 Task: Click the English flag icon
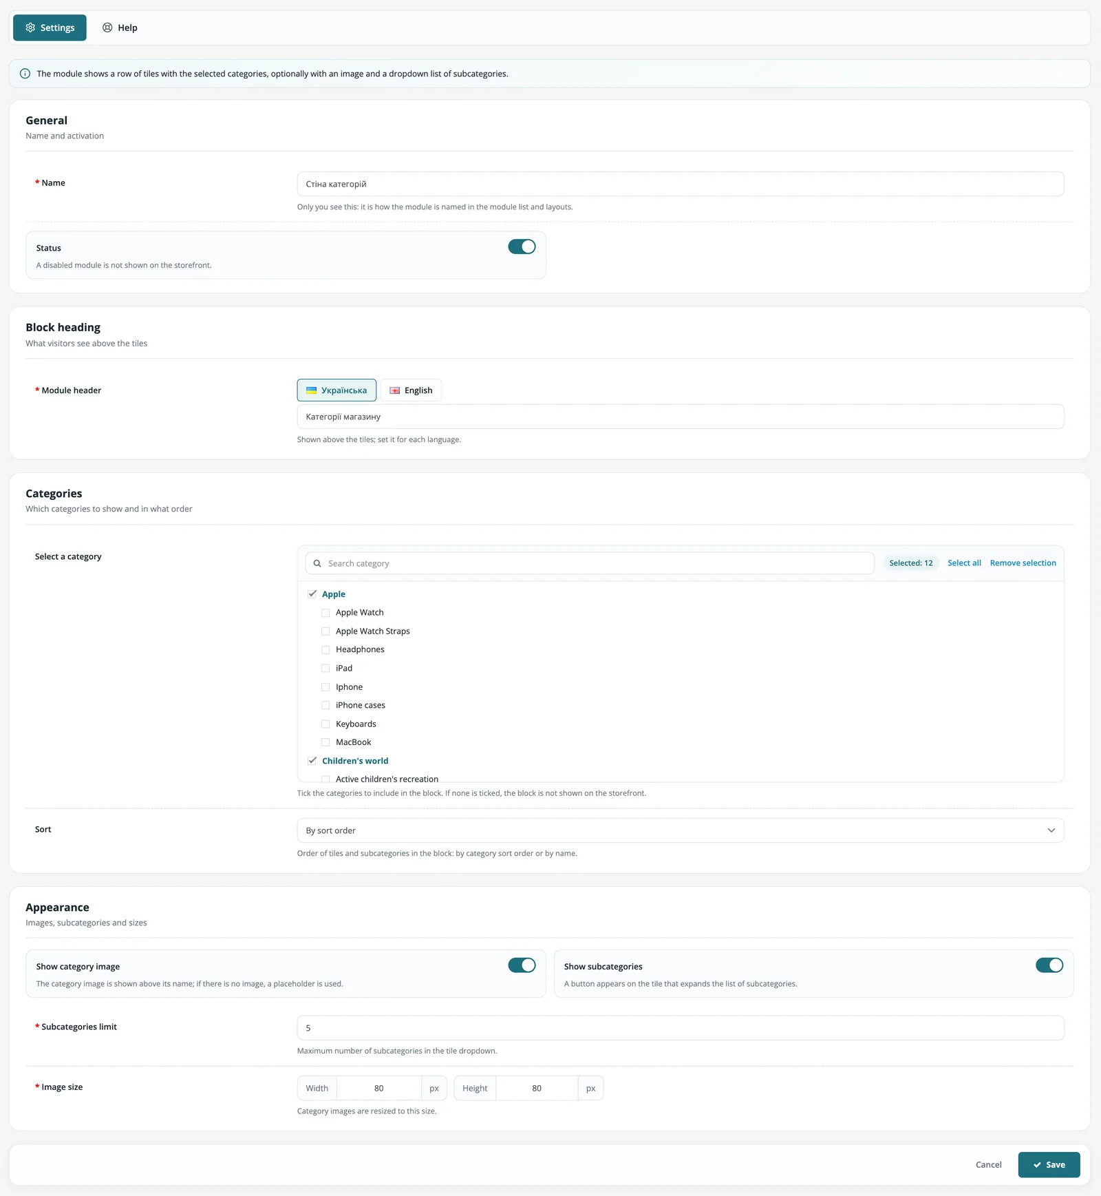pos(395,390)
